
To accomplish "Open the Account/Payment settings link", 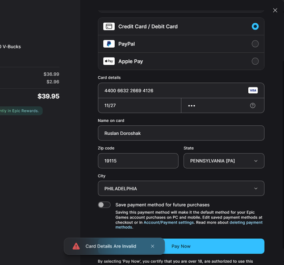I will pos(169,222).
